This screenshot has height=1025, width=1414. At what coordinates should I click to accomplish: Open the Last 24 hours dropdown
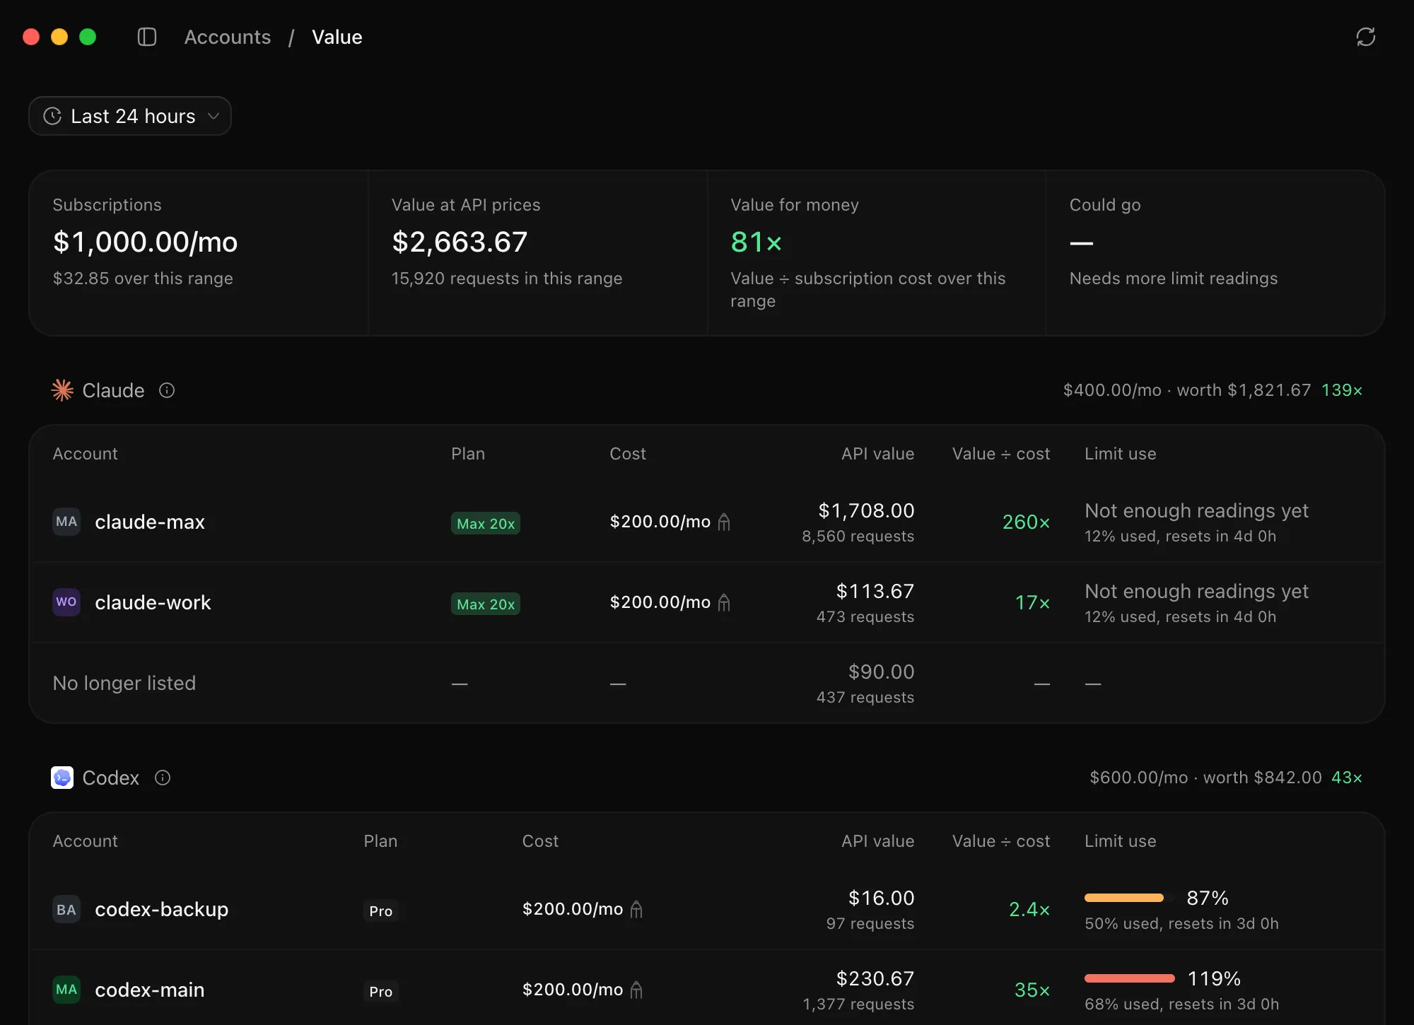[130, 116]
